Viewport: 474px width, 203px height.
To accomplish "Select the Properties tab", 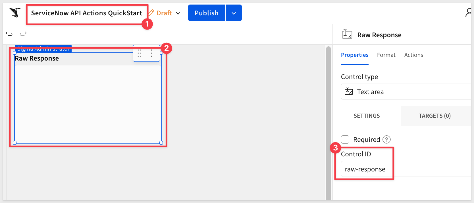I will point(355,55).
